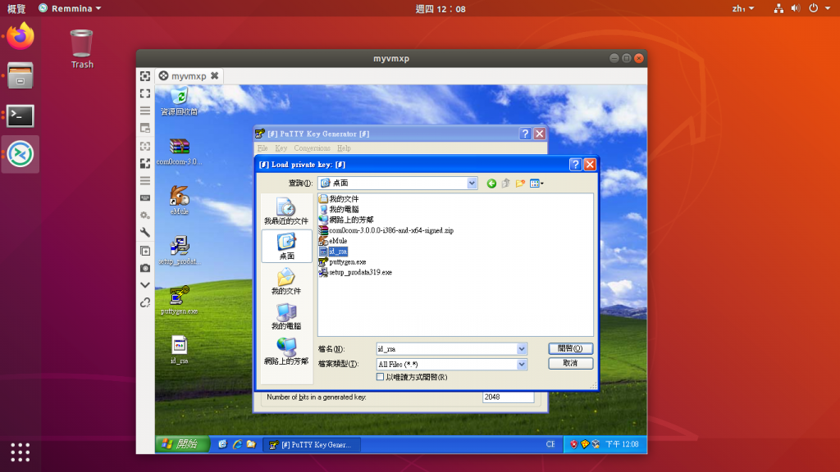The width and height of the screenshot is (840, 472).
Task: Click the yellow shield icon in the XP tray
Action: click(585, 444)
